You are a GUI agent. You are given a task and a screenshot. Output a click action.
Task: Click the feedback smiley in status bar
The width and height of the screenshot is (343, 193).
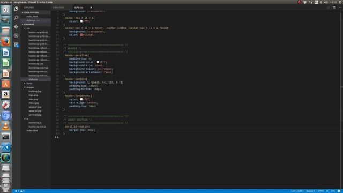coord(339,191)
